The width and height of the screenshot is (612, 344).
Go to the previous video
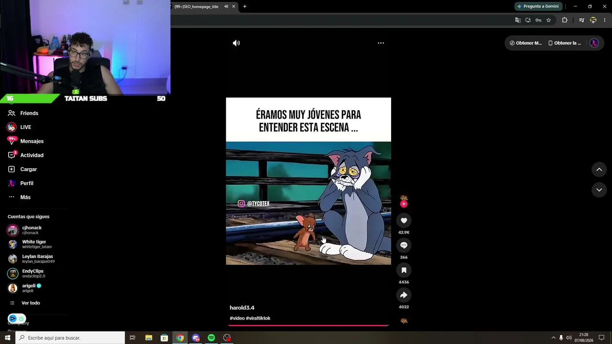tap(599, 170)
